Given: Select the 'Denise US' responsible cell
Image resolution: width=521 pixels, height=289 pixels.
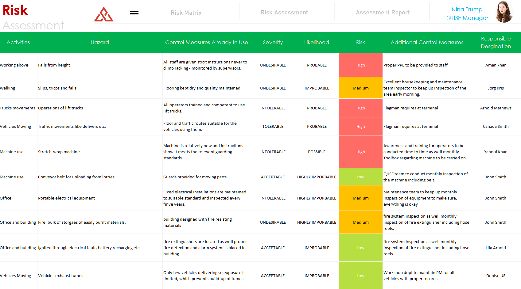Looking at the screenshot, I should click(496, 276).
